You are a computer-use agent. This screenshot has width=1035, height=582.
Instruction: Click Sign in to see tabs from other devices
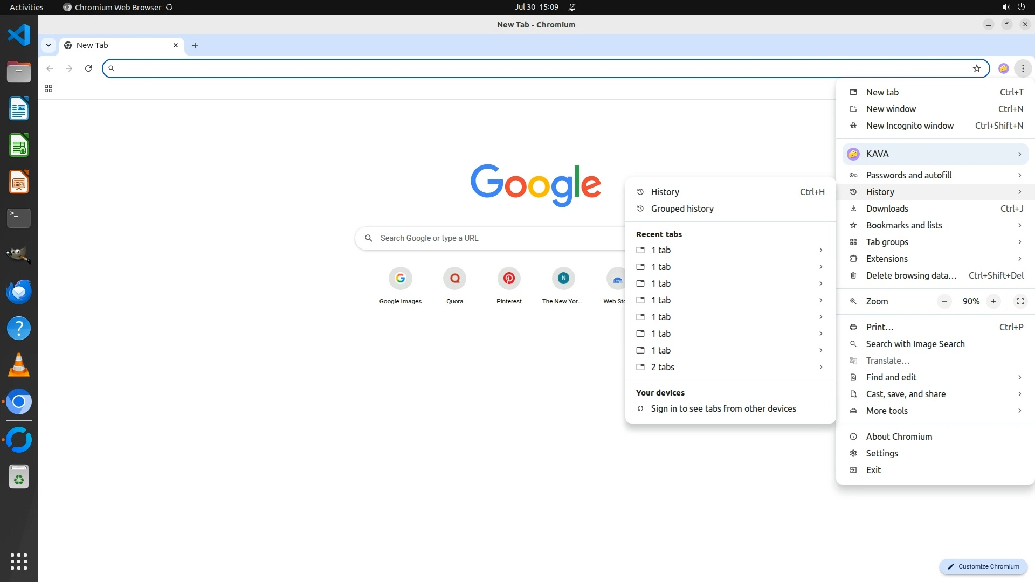click(x=723, y=408)
